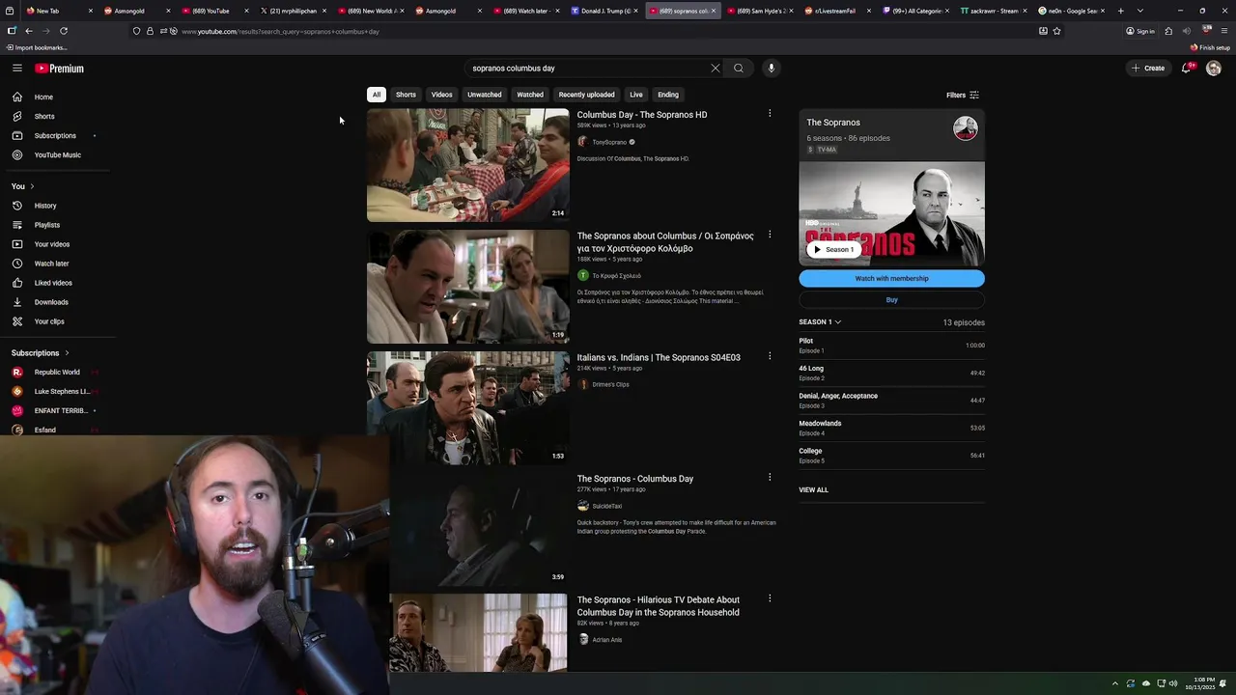Image resolution: width=1236 pixels, height=695 pixels.
Task: Select the Watched filter chip
Action: click(530, 95)
